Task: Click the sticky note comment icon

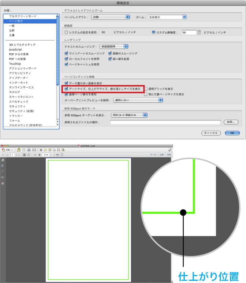Action: (45, 150)
